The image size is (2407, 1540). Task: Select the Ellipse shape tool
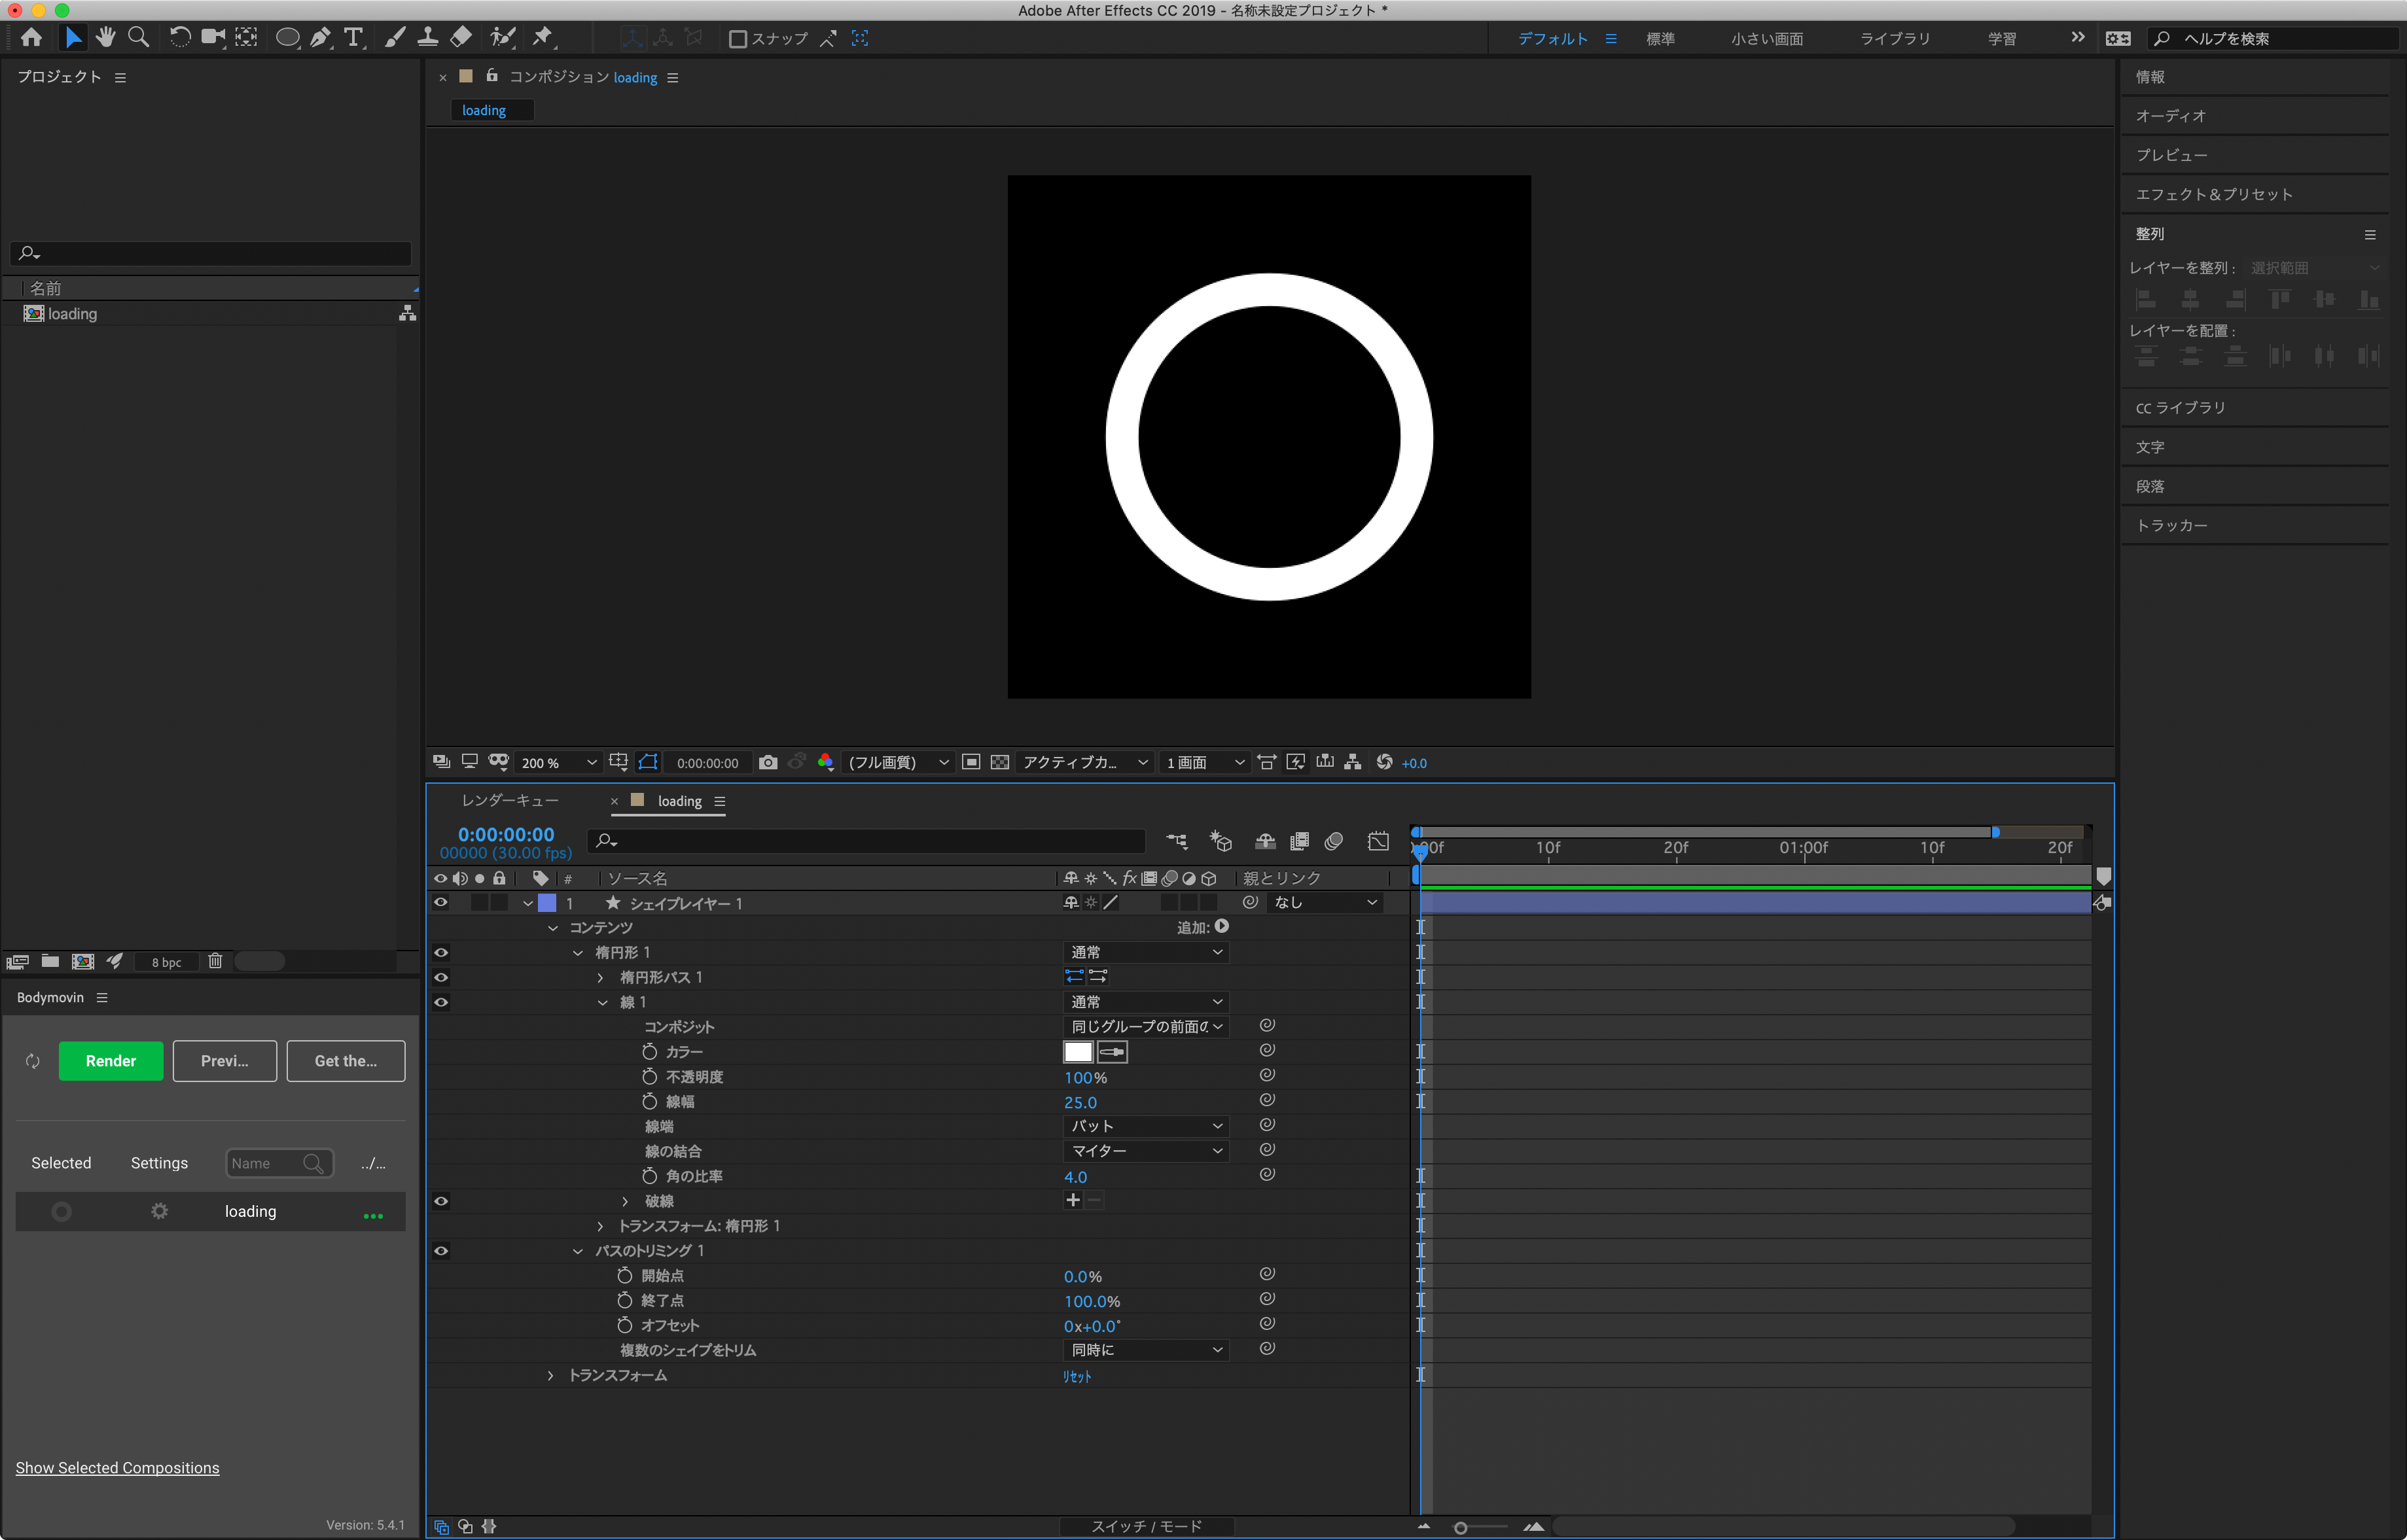(x=287, y=38)
